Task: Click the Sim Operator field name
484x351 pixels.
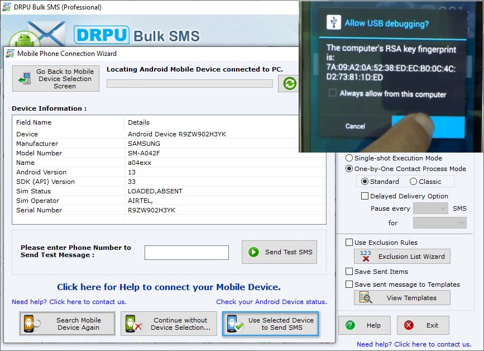Action: point(37,201)
